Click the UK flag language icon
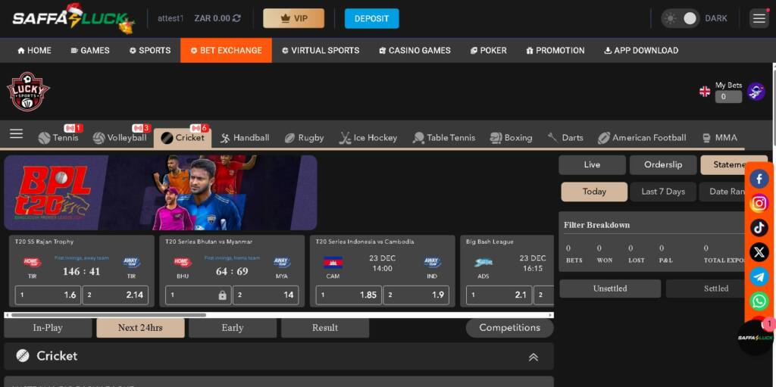Viewport: 776px width, 387px height. tap(705, 92)
